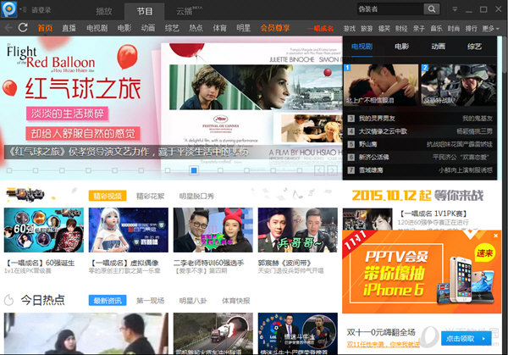508x355 pixels.
Task: Open the 体育 channel
Action: point(219,28)
